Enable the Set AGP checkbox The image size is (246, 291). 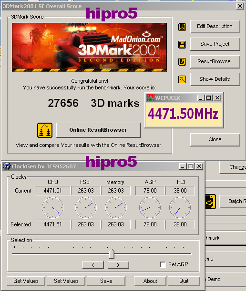[163, 264]
